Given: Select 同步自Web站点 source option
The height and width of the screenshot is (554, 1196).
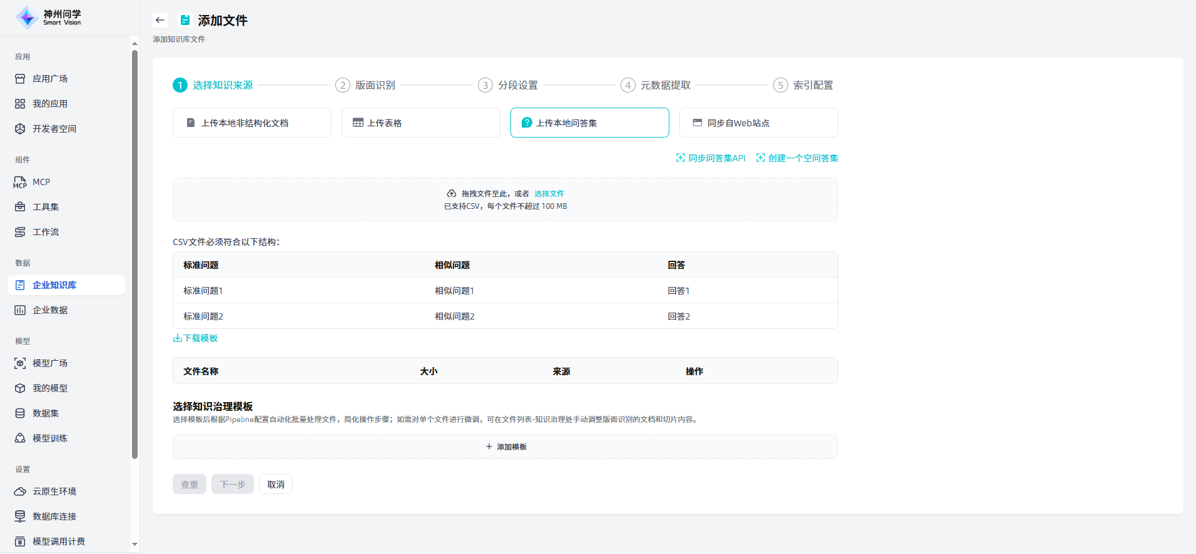Looking at the screenshot, I should point(758,123).
